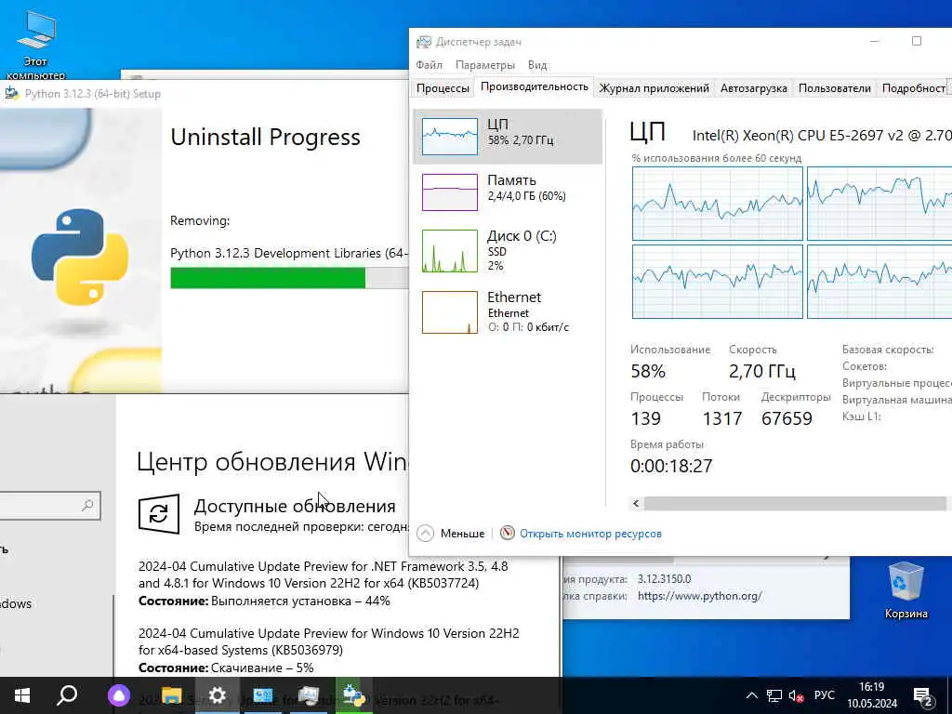Click the resource monitor icon beside the link

507,533
